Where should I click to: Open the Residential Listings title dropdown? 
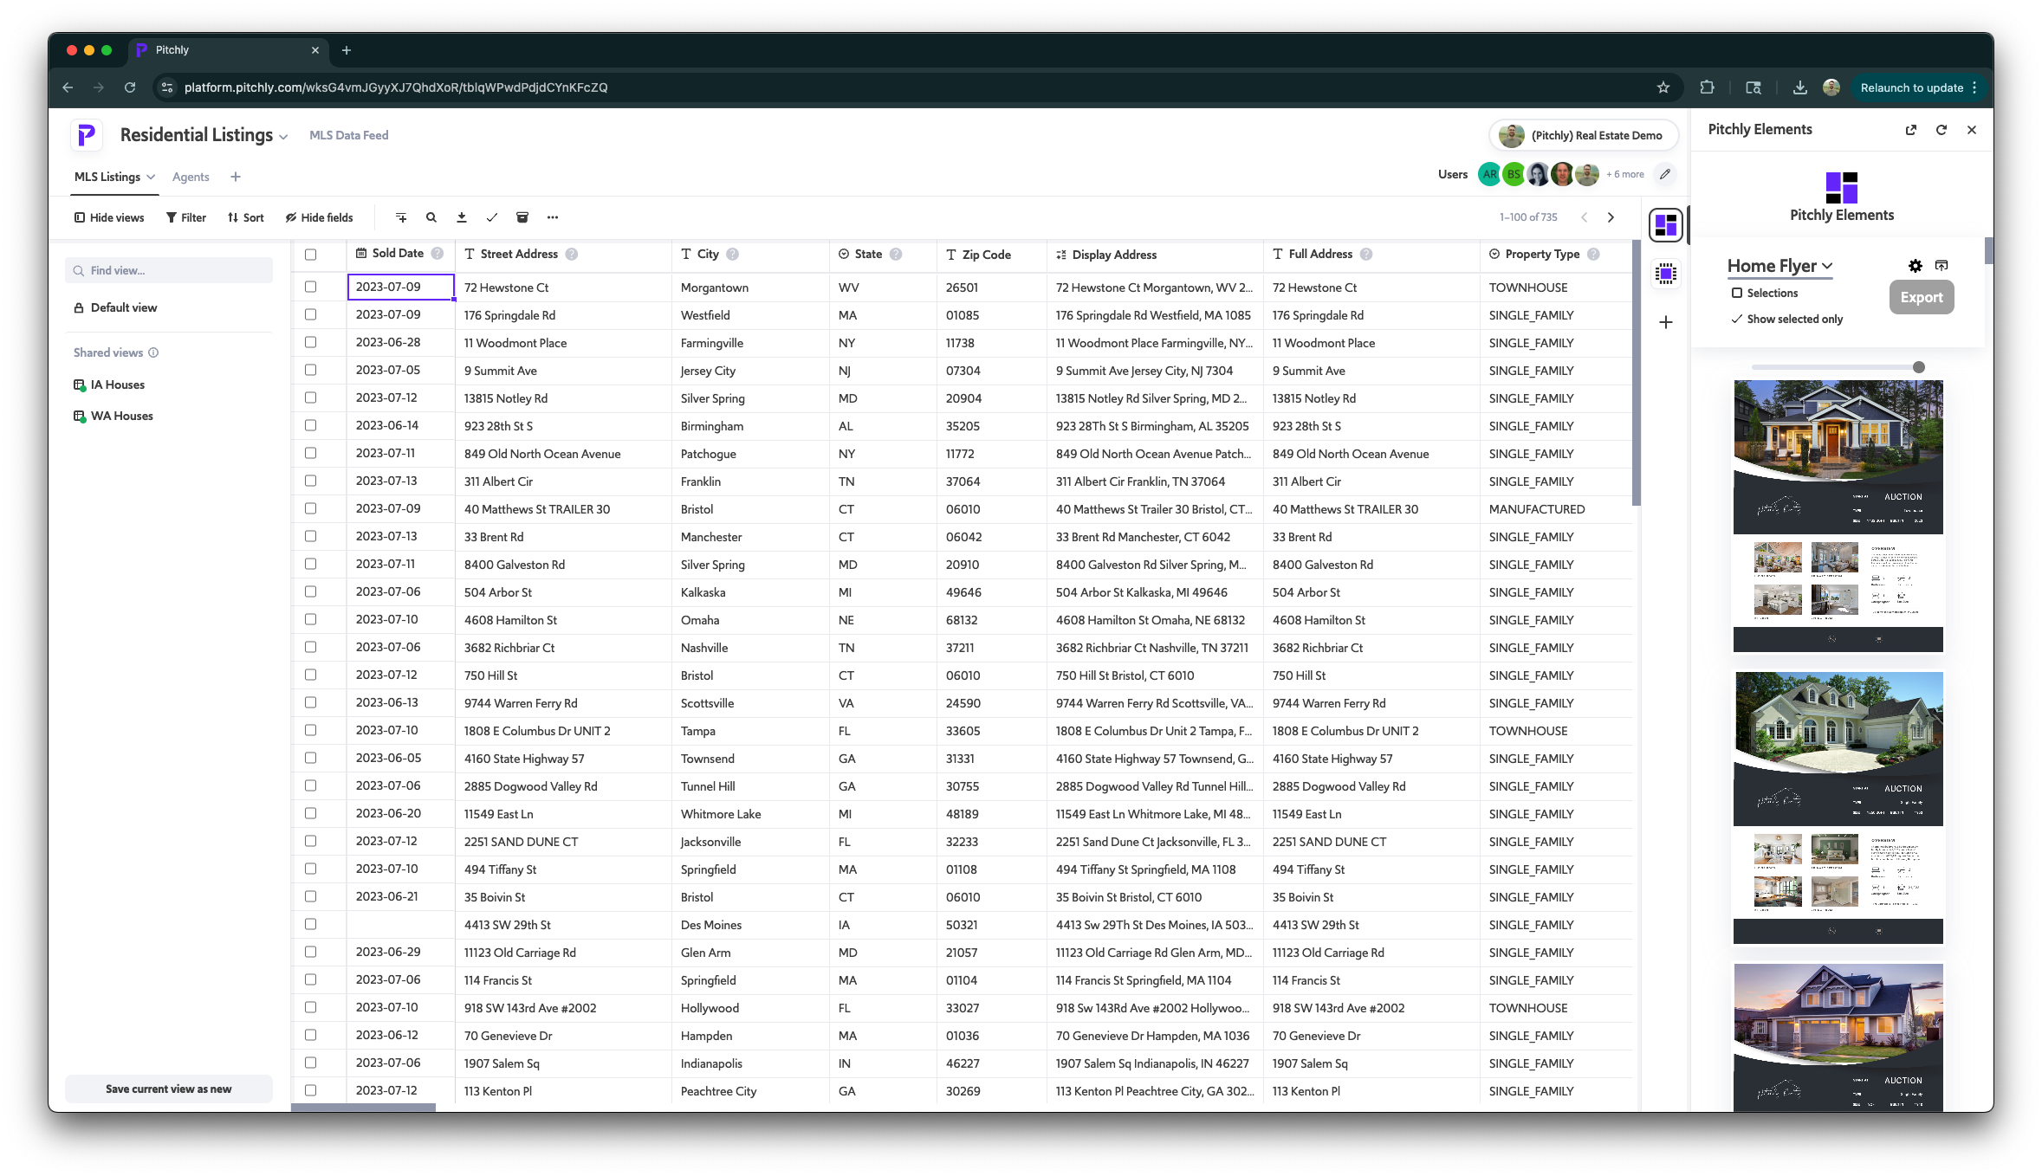pos(282,137)
